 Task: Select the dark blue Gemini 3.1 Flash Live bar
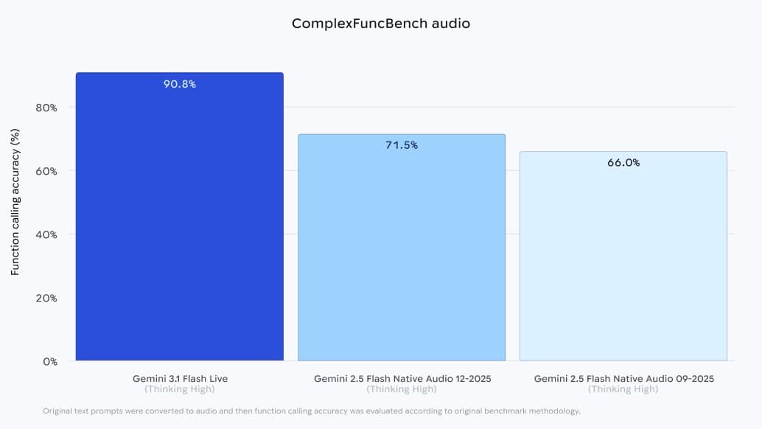[180, 221]
